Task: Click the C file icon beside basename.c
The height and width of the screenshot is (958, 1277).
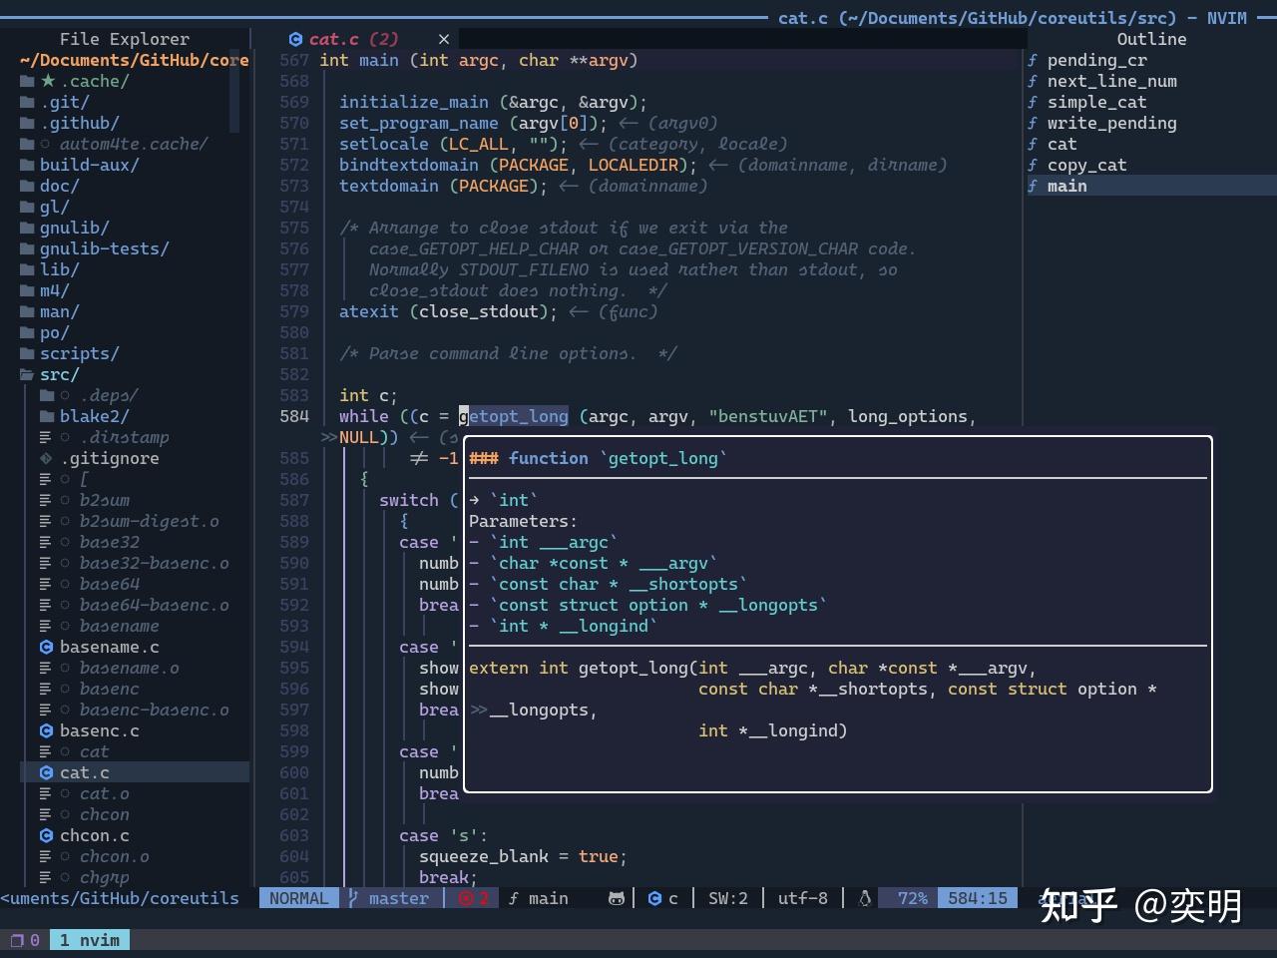Action: [x=46, y=647]
